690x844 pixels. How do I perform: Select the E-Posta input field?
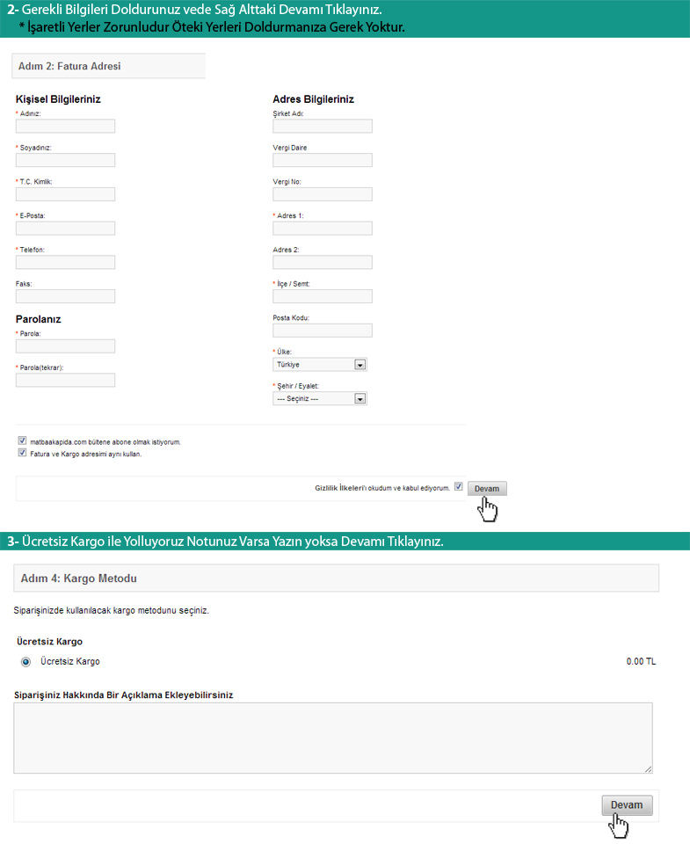pos(66,229)
